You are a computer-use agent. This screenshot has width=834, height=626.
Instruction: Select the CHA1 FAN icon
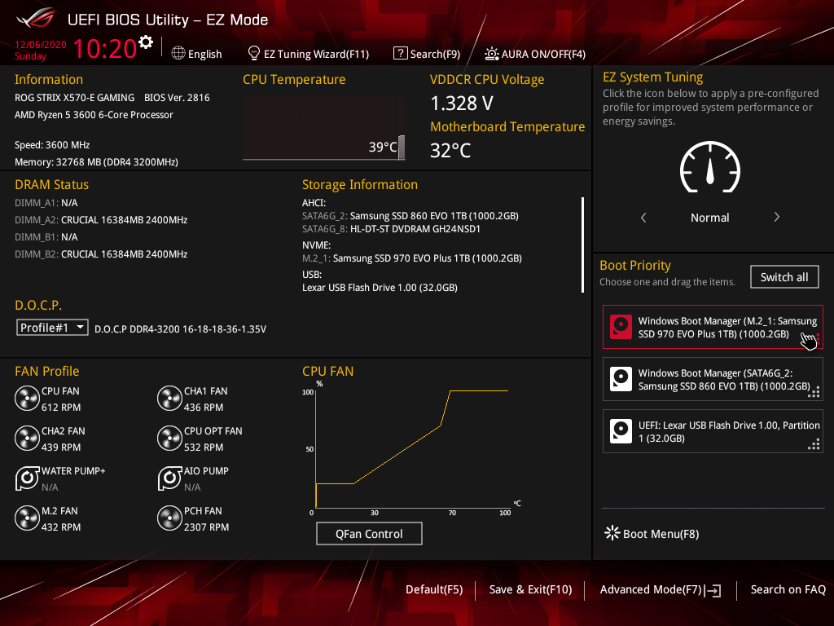point(169,399)
